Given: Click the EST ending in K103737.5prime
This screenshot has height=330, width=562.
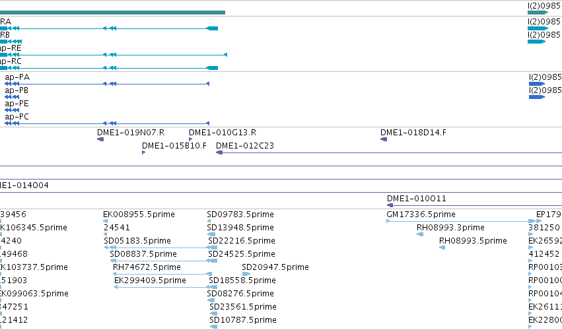Looking at the screenshot, I should [34, 267].
